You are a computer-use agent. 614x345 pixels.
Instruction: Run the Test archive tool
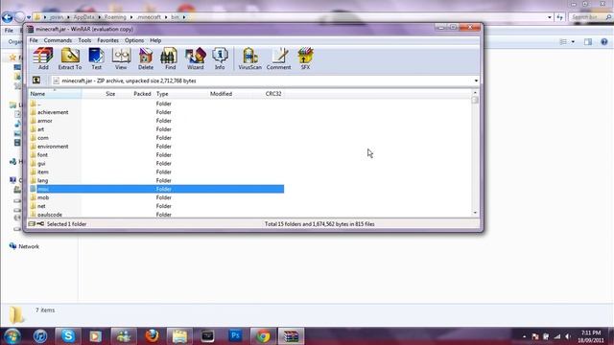[x=96, y=58]
